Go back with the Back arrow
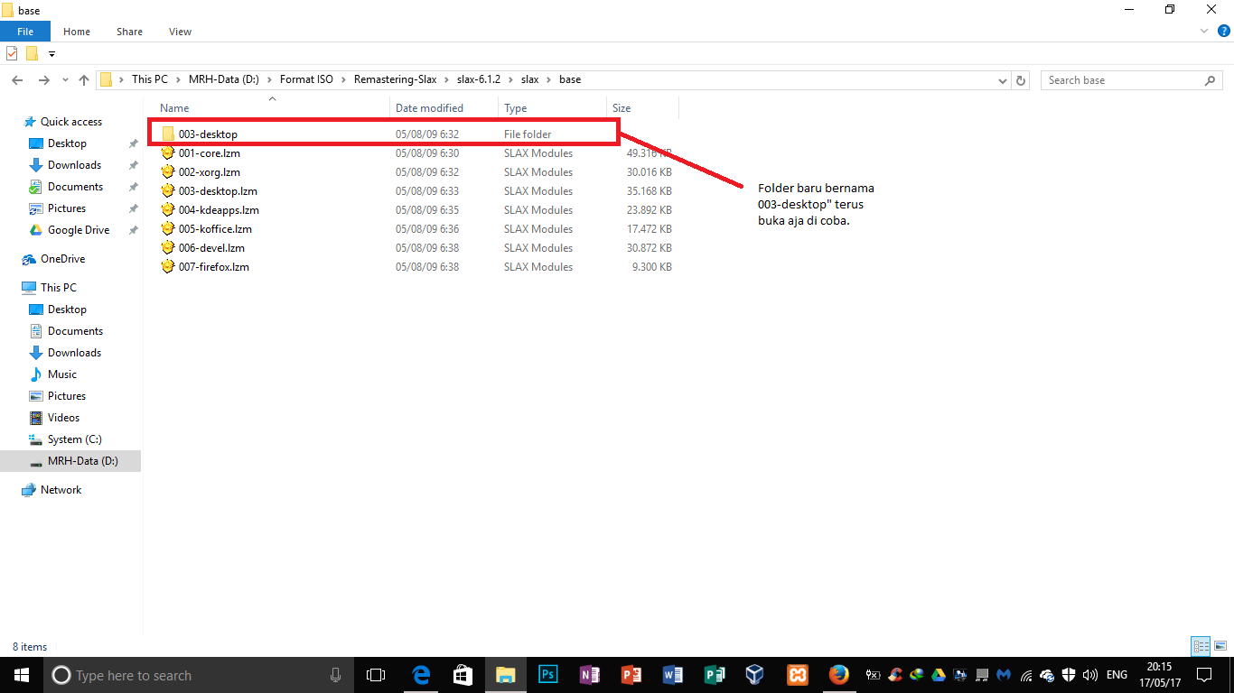Image resolution: width=1234 pixels, height=693 pixels. click(x=17, y=80)
